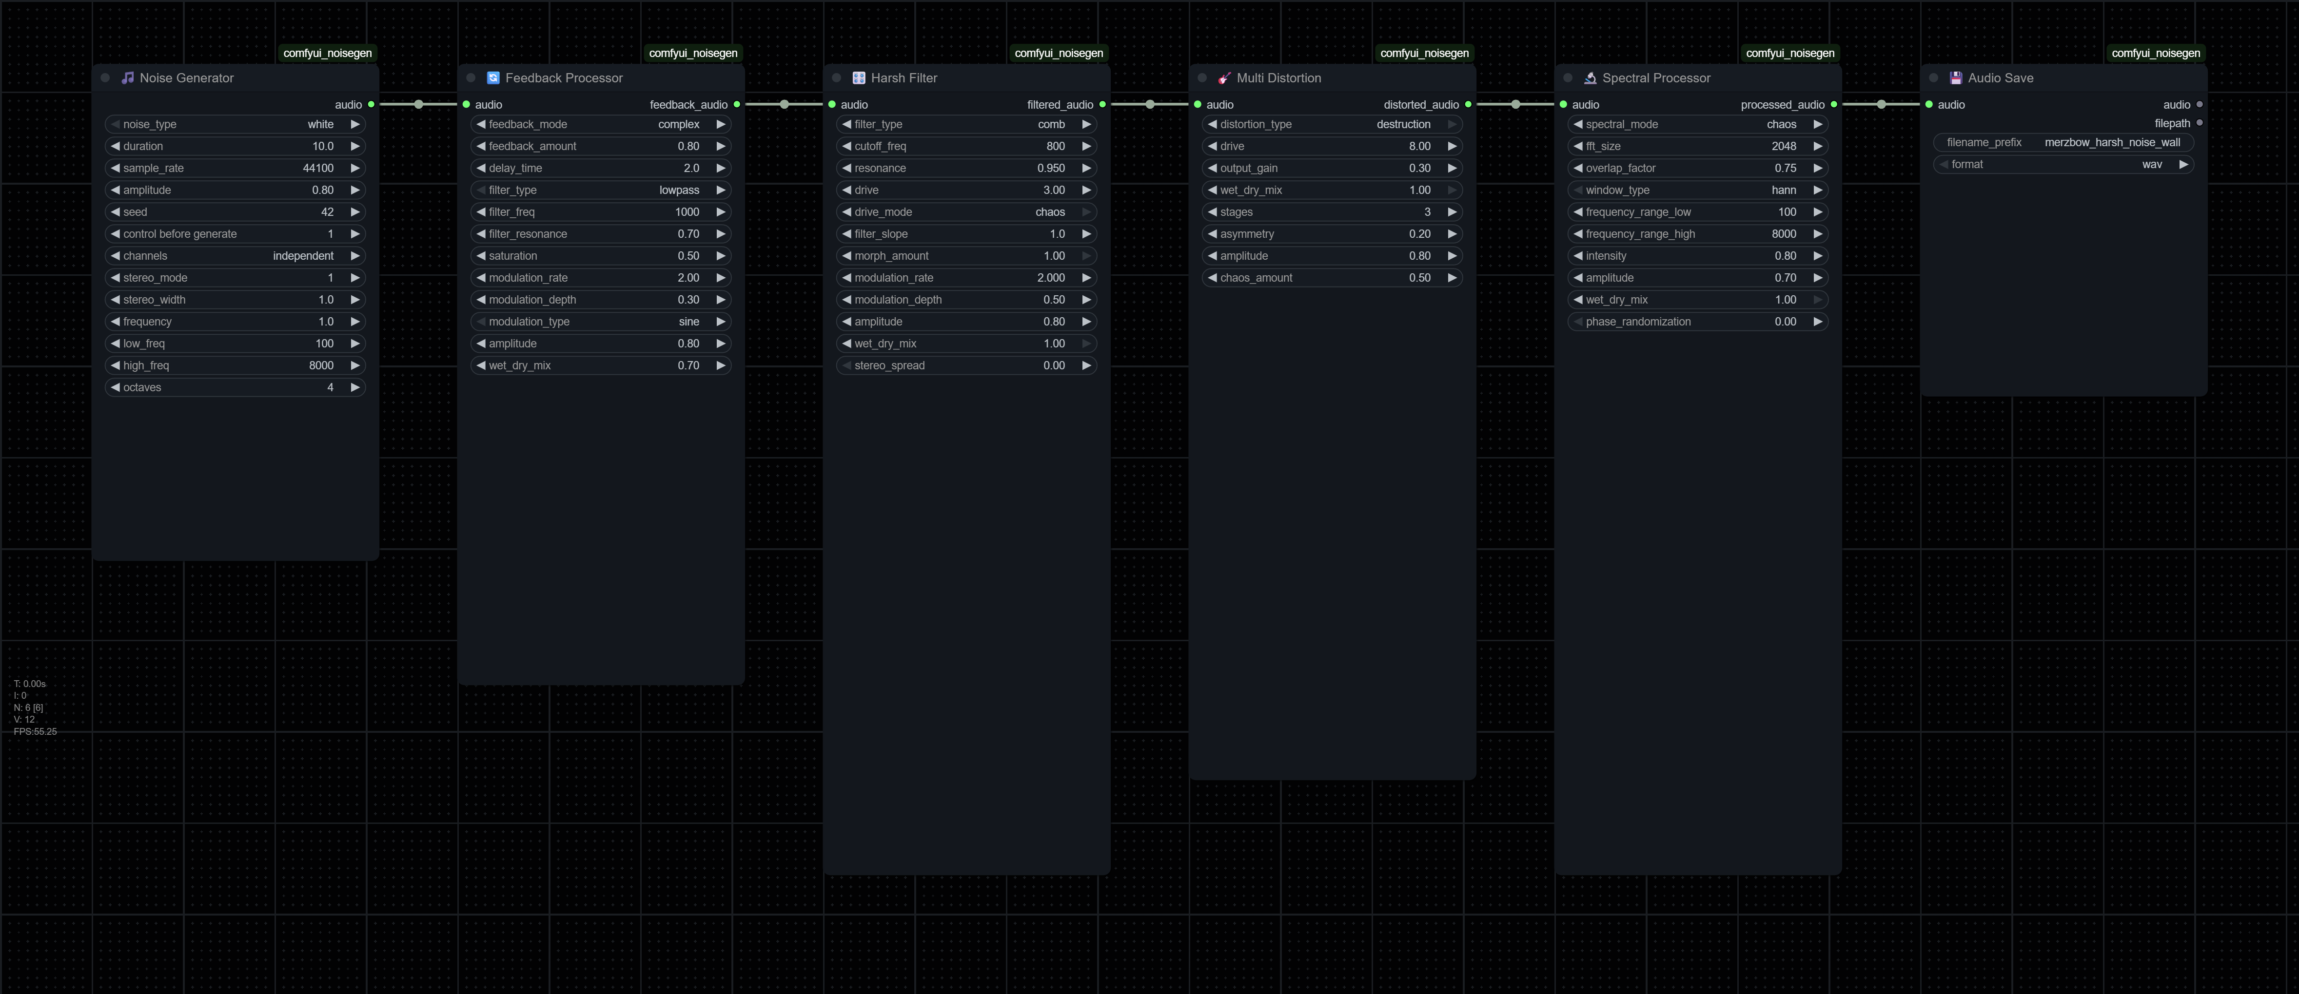Collapse the Noise Generator node via its dot

coord(105,77)
